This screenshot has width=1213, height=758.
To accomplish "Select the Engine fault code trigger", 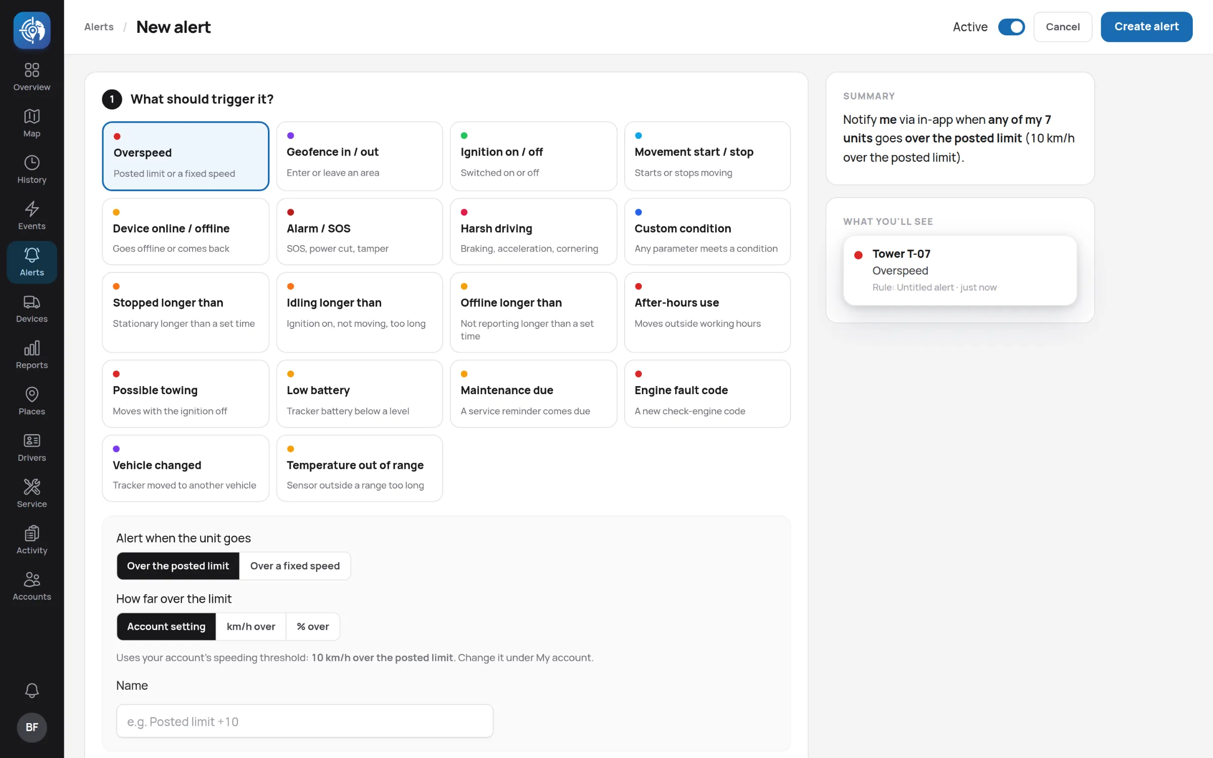I will [708, 394].
